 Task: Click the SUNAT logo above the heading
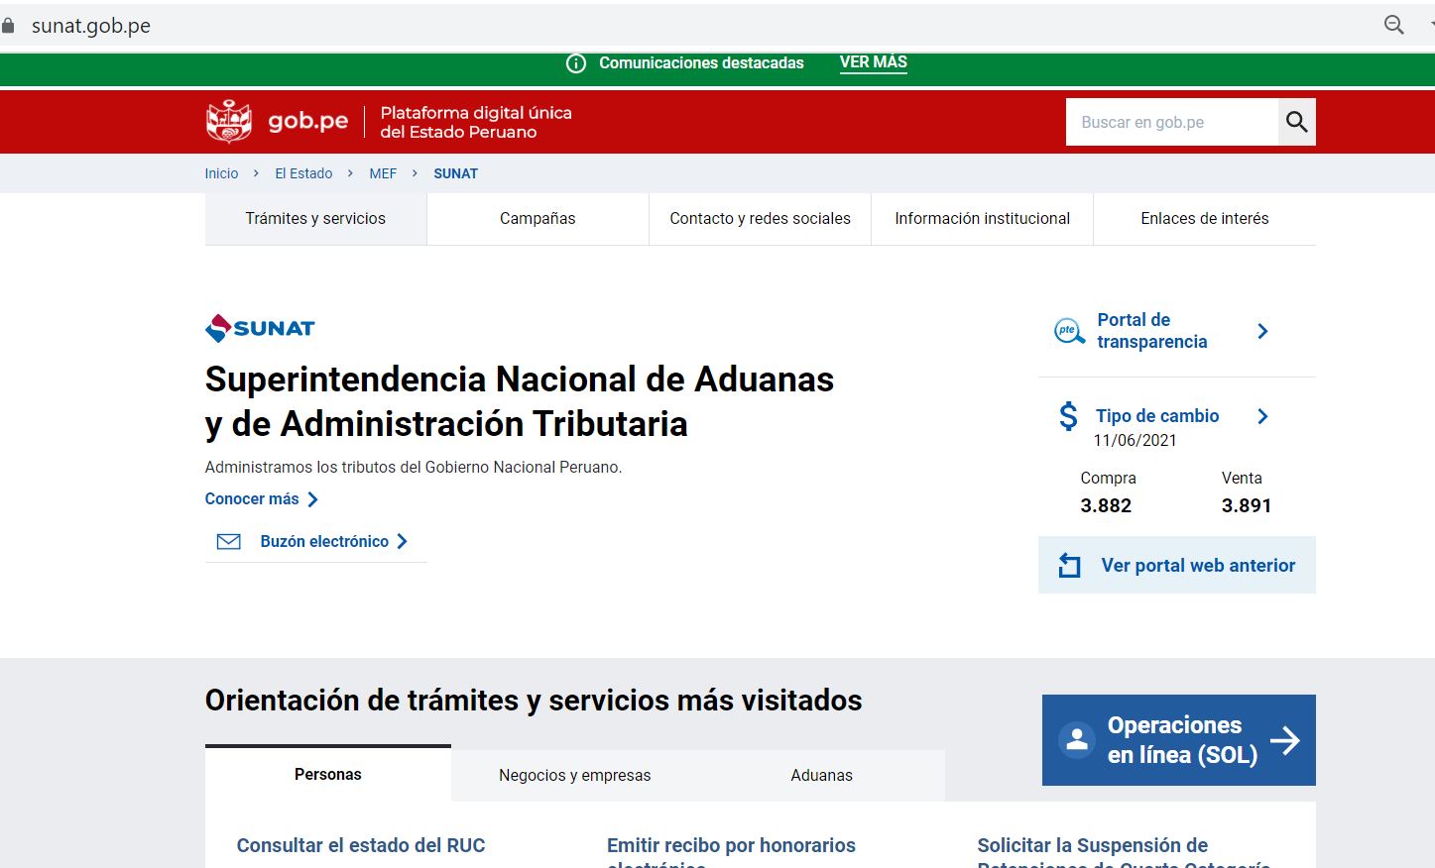(x=260, y=328)
